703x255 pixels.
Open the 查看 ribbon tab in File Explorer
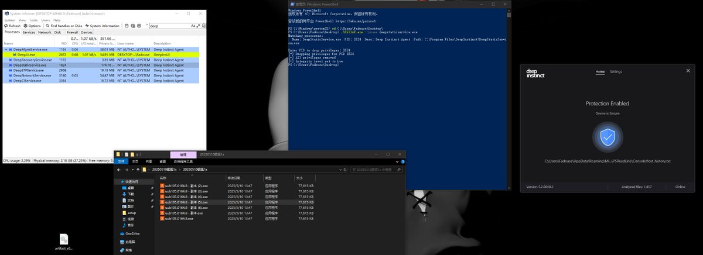tap(163, 161)
